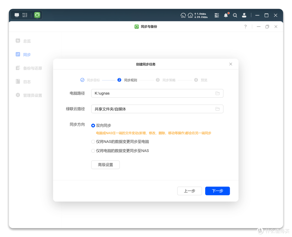
Task: Open the app grid launcher icon
Action: click(25, 15)
